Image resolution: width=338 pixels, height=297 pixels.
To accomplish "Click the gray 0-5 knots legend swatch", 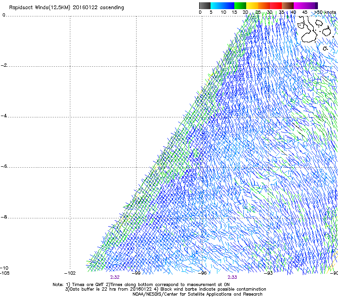I will [205, 5].
